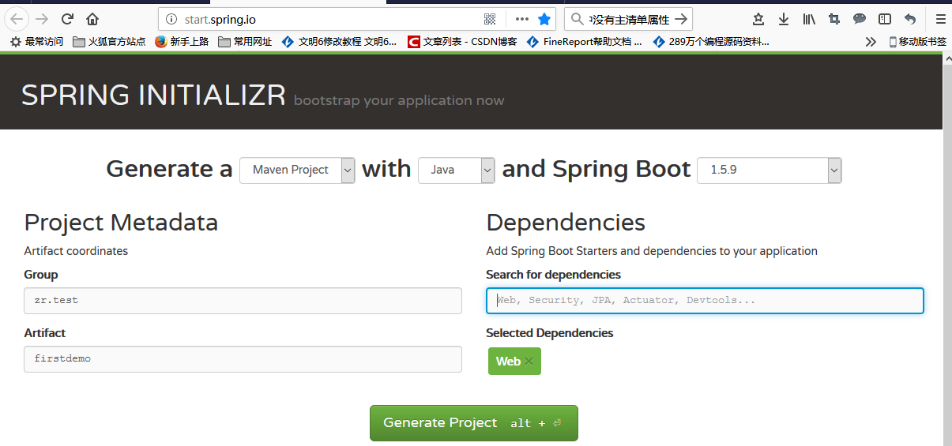This screenshot has height=446, width=952.
Task: Click the undo arrow toolbar icon
Action: pos(910,19)
